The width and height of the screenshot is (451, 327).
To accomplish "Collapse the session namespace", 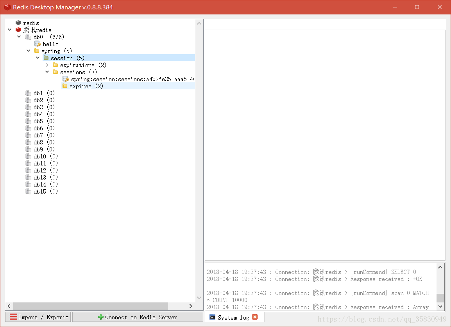I will tap(38, 58).
